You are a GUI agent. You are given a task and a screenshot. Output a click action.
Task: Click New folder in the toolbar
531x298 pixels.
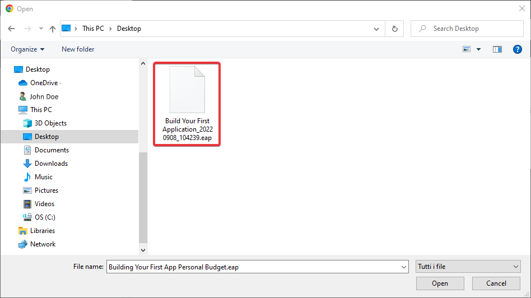78,49
